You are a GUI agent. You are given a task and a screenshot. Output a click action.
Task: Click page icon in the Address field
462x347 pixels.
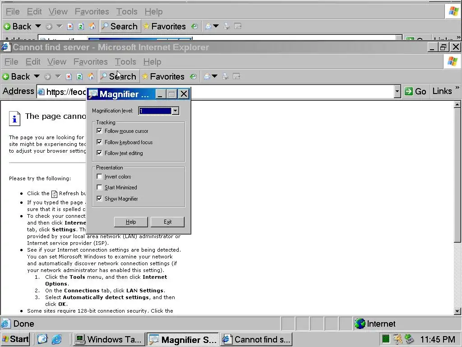[41, 92]
